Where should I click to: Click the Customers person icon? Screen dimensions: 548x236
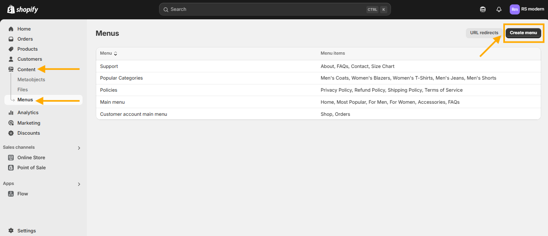[11, 59]
